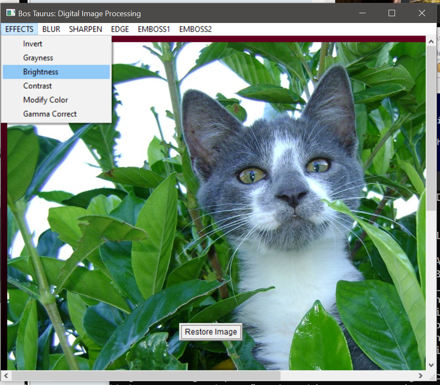Open the EFFECTS menu
The width and height of the screenshot is (440, 385).
[19, 29]
